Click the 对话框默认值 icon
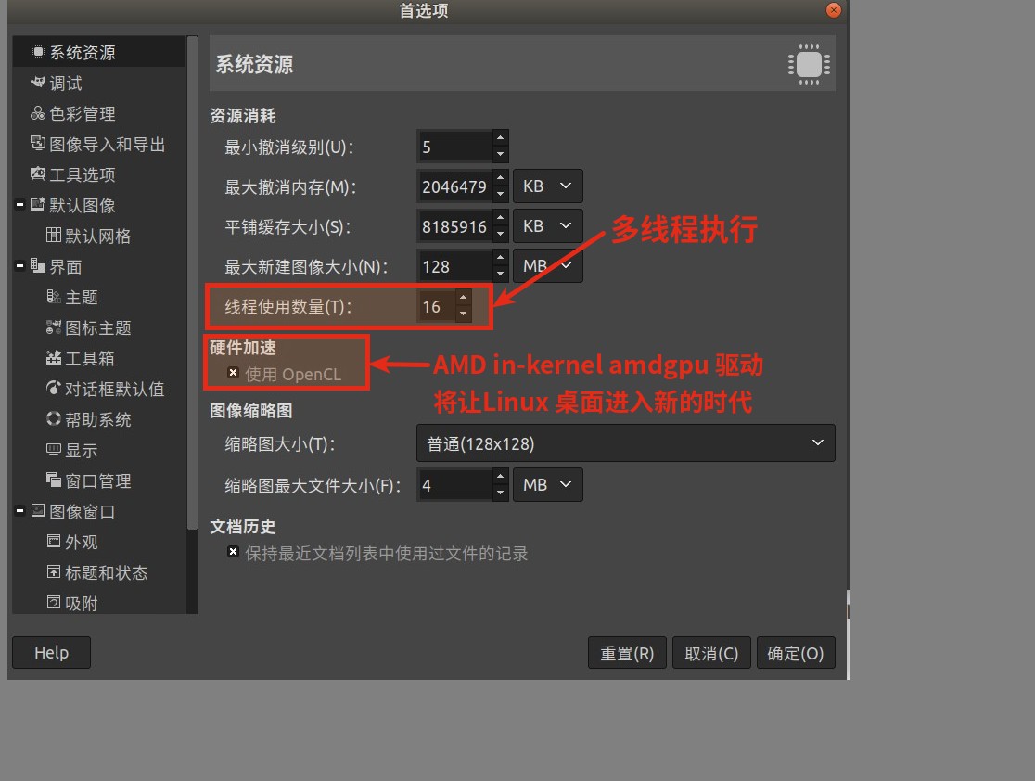The height and width of the screenshot is (781, 1035). coord(54,389)
